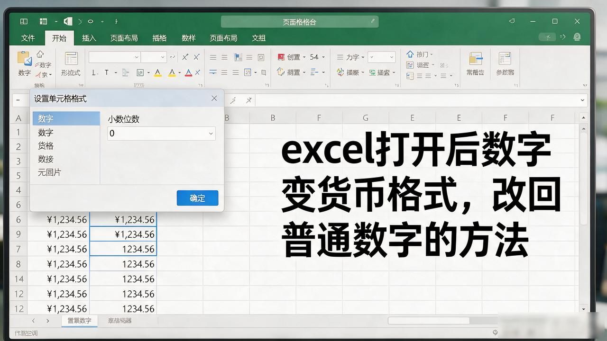Collapse the ribbon using the far-right chevron
Viewport: 607px width, 341px height.
point(585,86)
